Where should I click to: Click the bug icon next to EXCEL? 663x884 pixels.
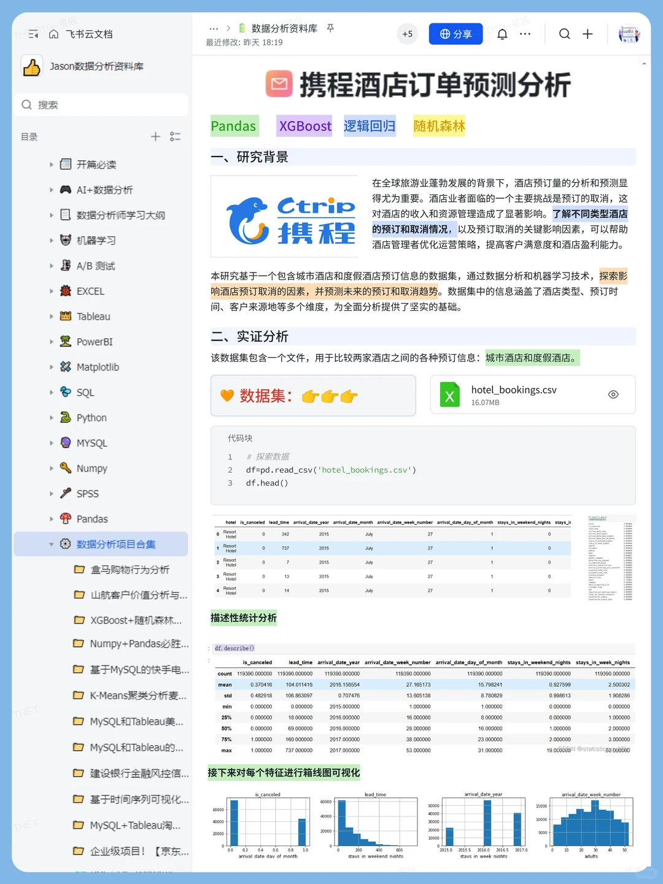pyautogui.click(x=66, y=291)
